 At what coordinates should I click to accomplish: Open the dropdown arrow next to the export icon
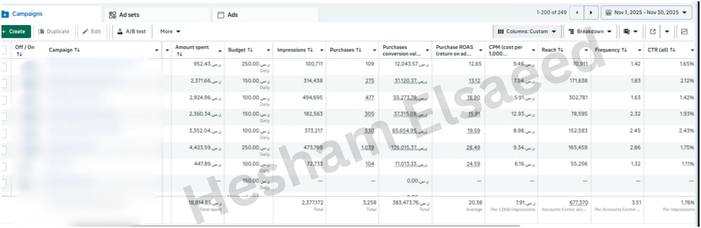tap(667, 31)
